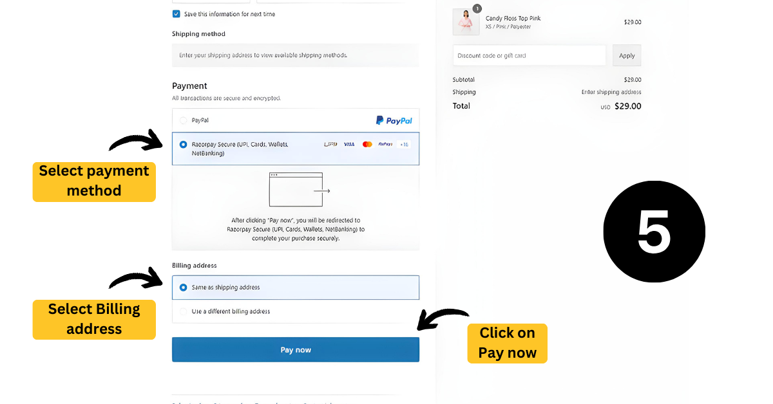Click the Mastercard logo icon
Image resolution: width=773 pixels, height=404 pixels.
[367, 144]
